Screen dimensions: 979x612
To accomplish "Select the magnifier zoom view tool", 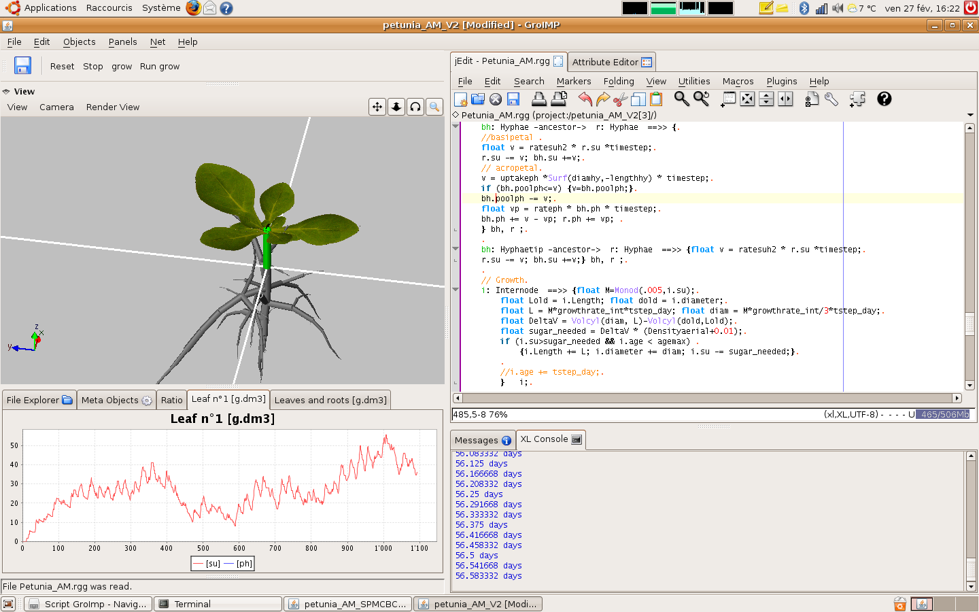I will click(x=434, y=107).
